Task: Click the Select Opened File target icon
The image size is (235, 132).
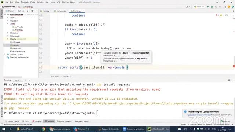Action: (x=19, y=11)
